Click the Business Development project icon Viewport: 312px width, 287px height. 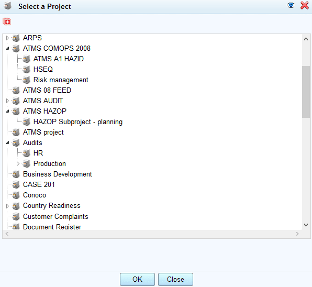tap(16, 174)
